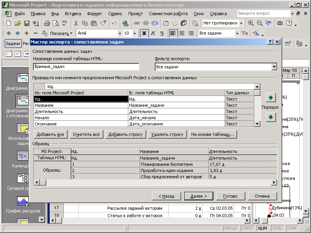
Task: Toggle align center button
Action: [182, 33]
